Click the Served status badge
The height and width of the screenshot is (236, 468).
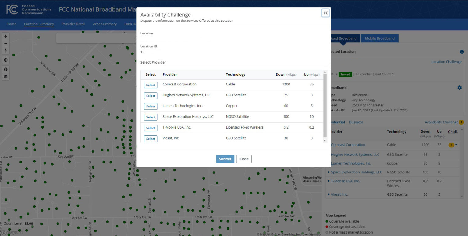click(345, 74)
